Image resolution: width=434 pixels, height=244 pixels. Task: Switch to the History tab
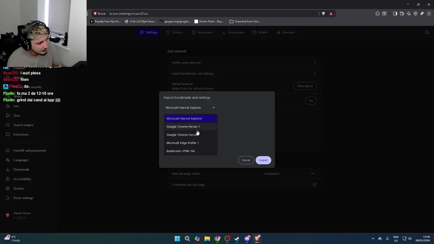[x=174, y=32]
